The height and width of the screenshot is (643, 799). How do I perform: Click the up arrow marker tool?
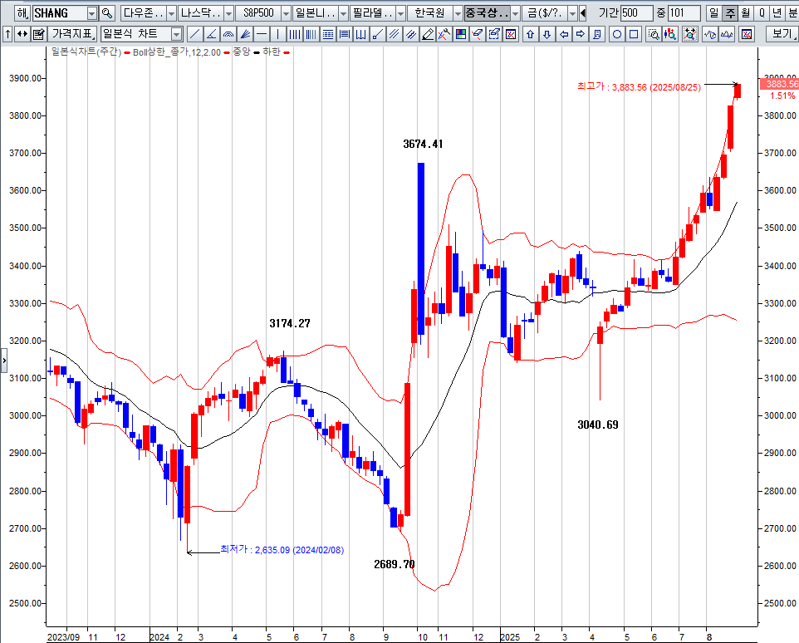pyautogui.click(x=530, y=34)
